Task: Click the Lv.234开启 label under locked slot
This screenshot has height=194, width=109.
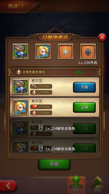Action: tap(88, 63)
